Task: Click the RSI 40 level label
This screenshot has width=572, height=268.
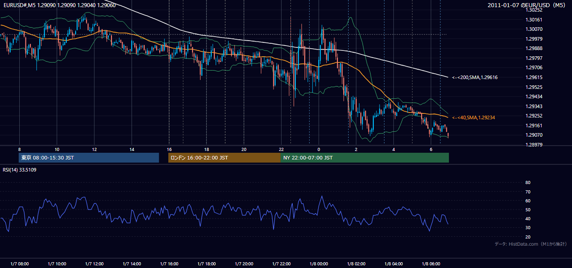Action: [528, 218]
